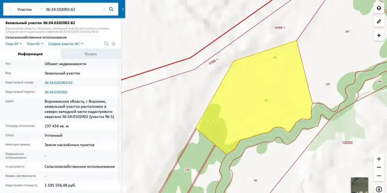Clear the search query with X icon
The height and width of the screenshot is (193, 387).
104,9
